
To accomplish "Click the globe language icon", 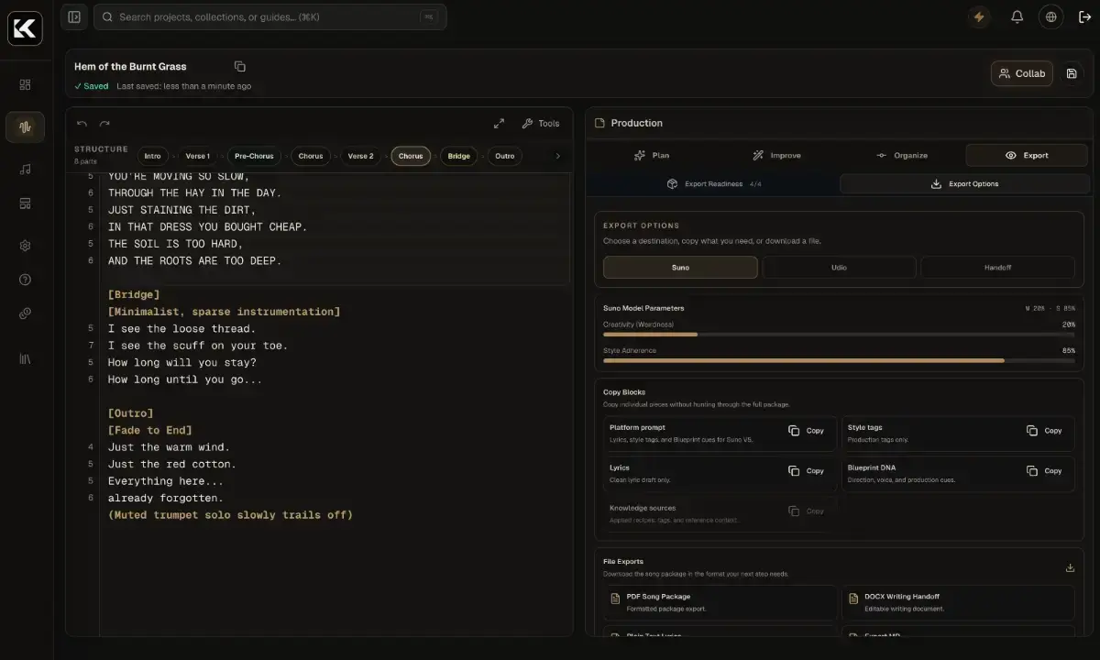I will (1050, 16).
